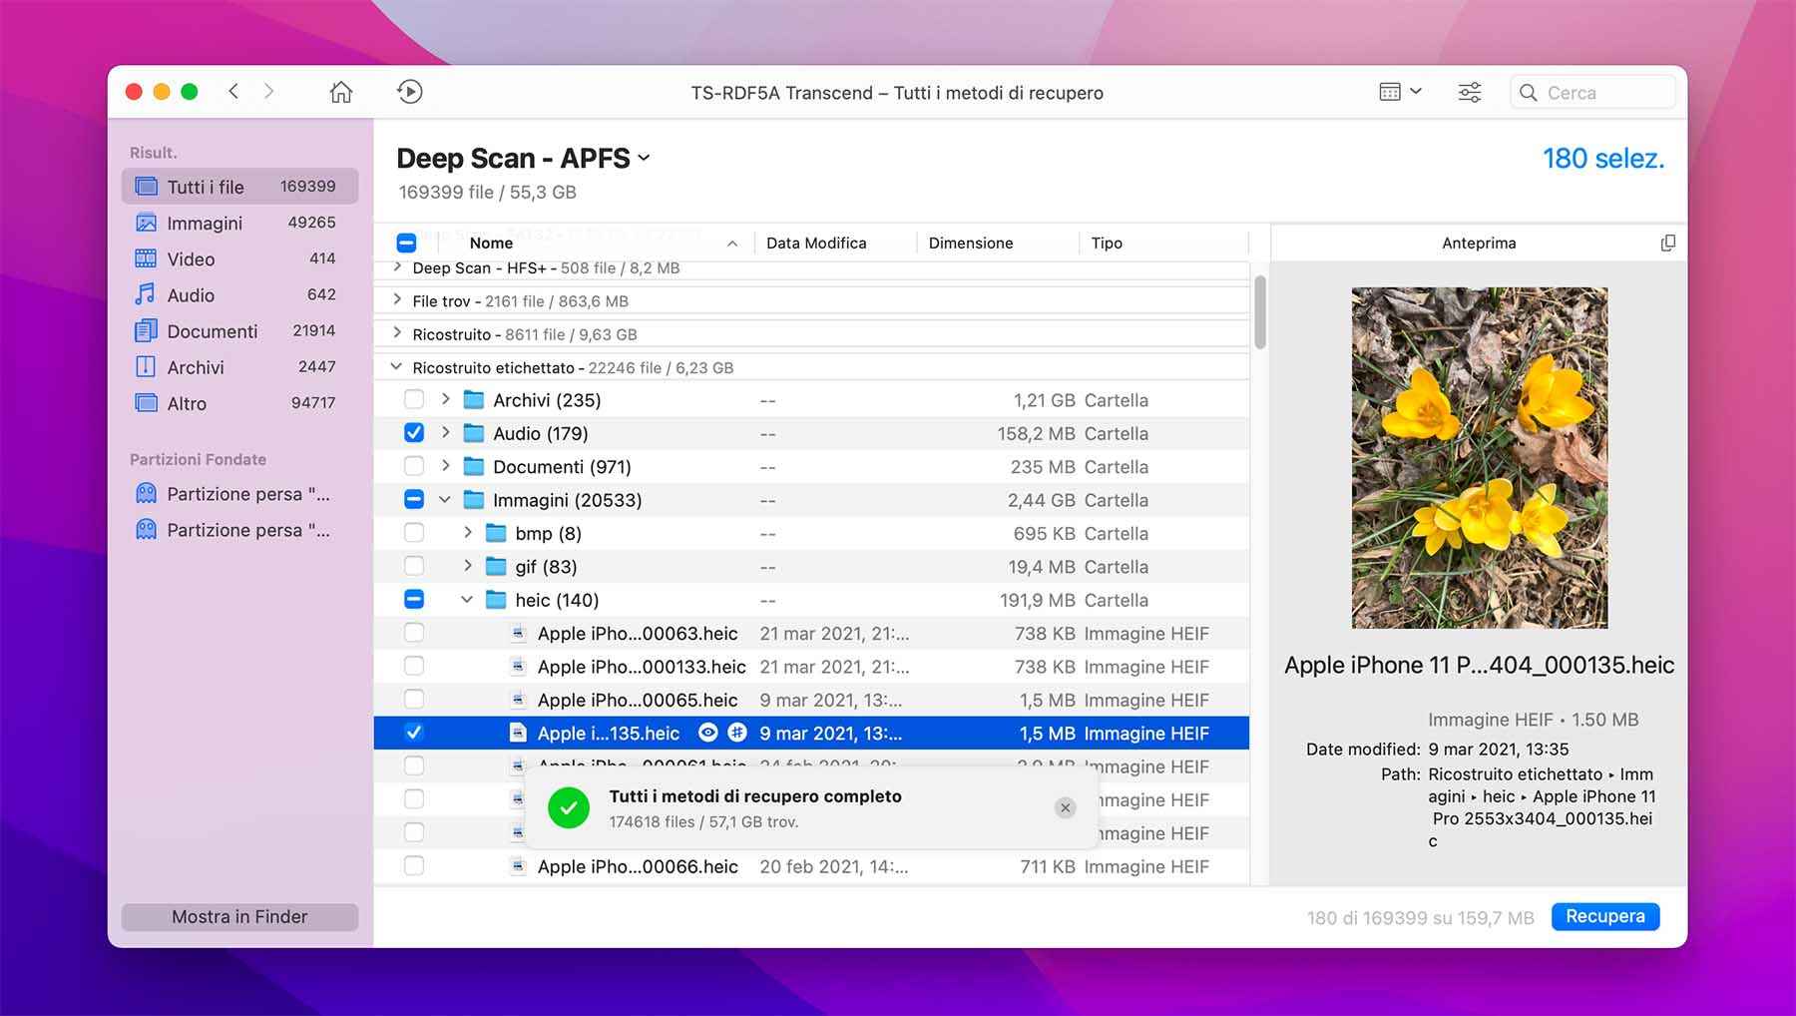Click the copy icon in the Anteprima header
This screenshot has height=1016, width=1796.
[x=1667, y=244]
